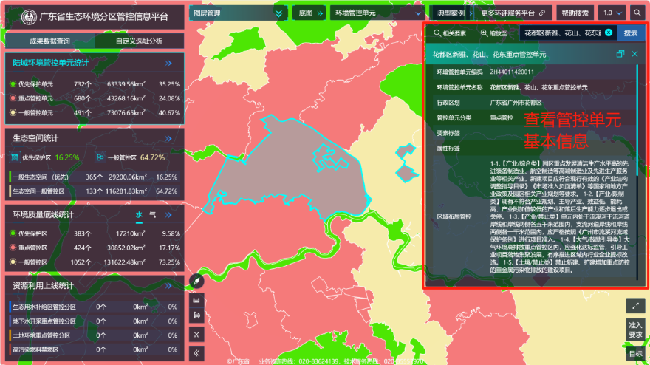Click the magnifier search icon at top right

(x=637, y=13)
